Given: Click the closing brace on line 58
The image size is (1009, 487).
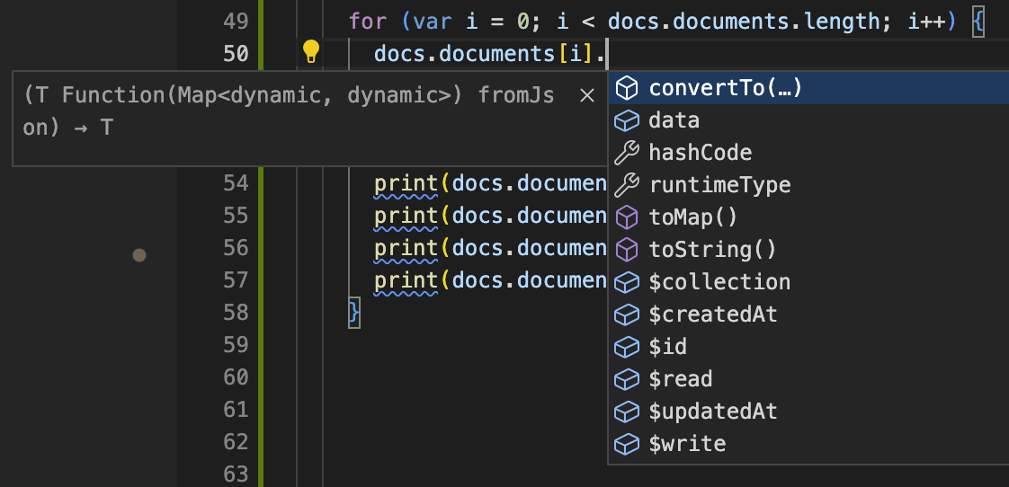Looking at the screenshot, I should pyautogui.click(x=354, y=313).
